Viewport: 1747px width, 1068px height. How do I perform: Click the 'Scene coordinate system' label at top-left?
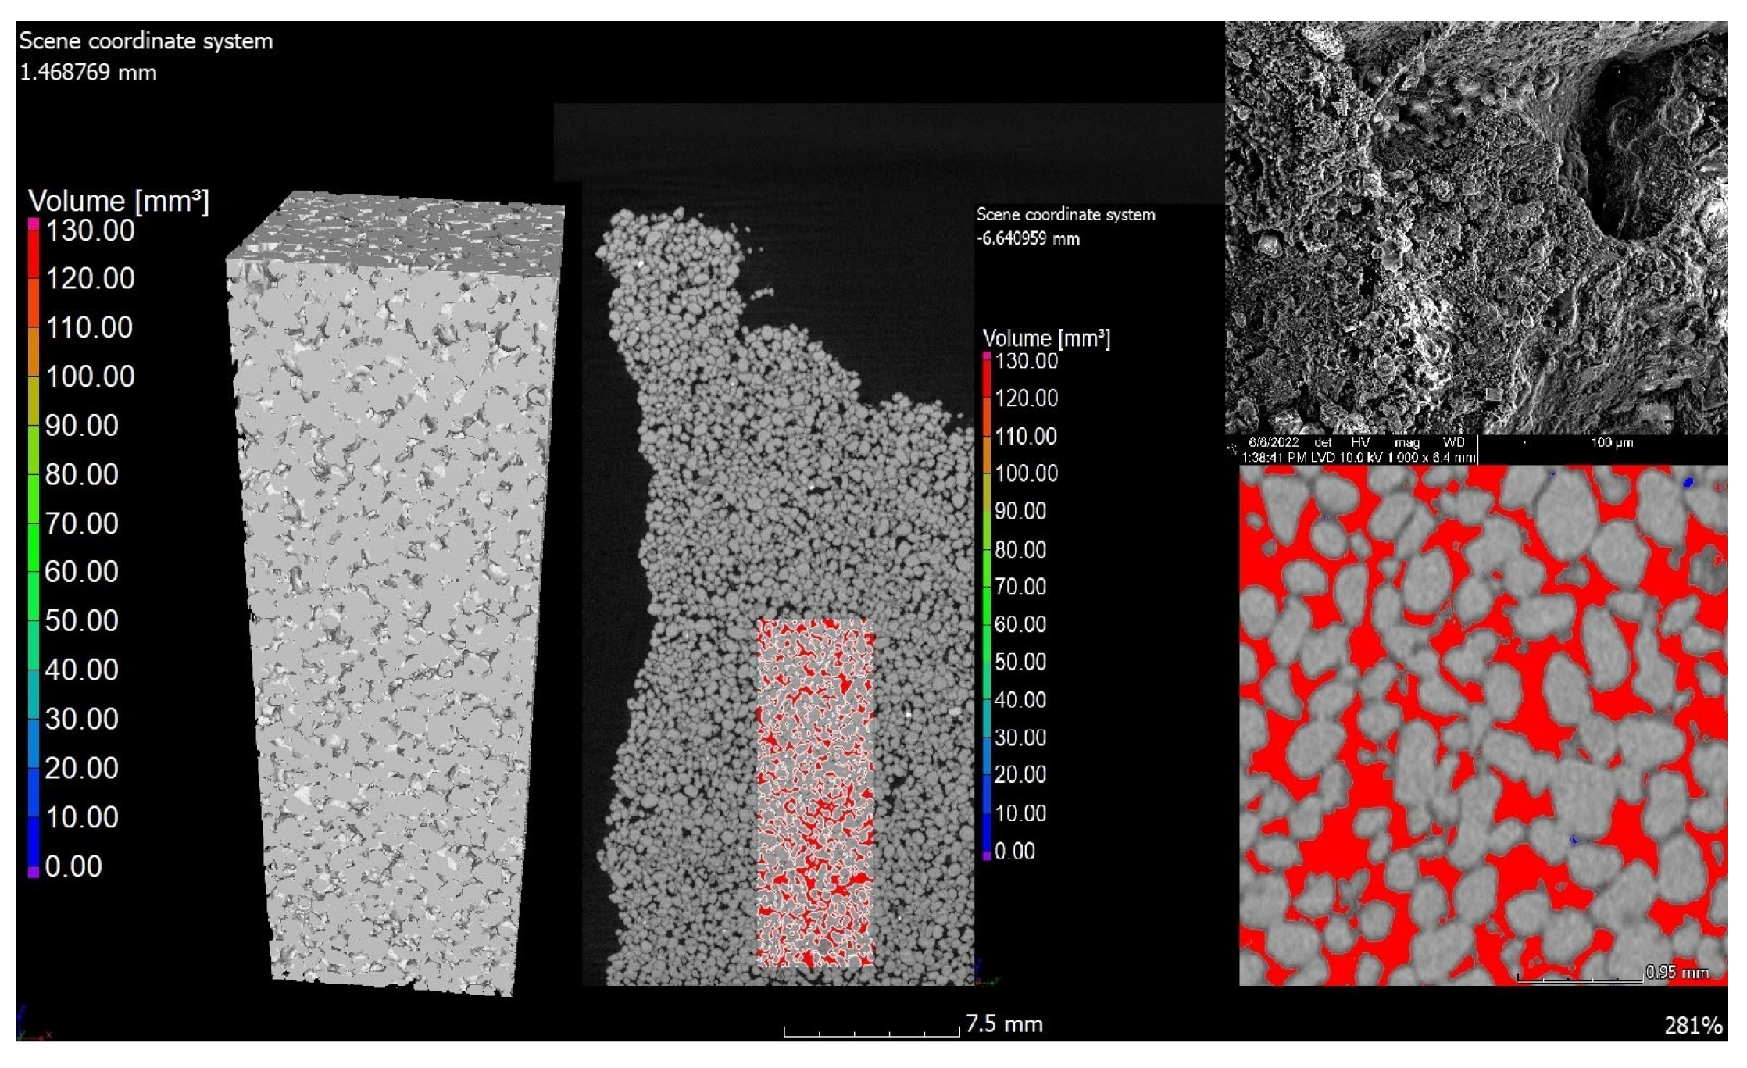(x=146, y=41)
